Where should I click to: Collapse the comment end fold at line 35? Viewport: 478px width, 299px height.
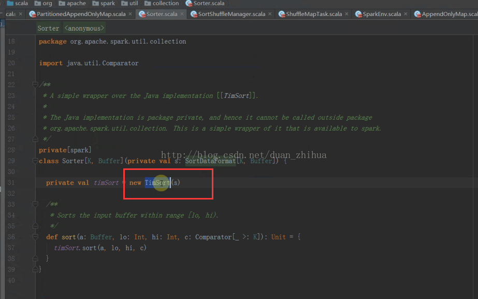point(35,226)
